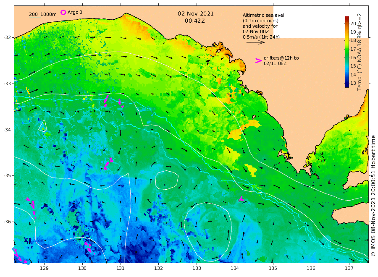378x277 pixels.
Task: Click the IMOS copyright timestamp text
Action: click(373, 196)
